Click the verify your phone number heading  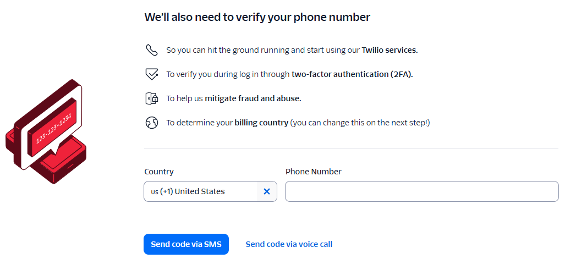click(x=257, y=17)
